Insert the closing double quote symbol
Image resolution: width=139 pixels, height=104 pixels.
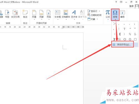point(135,29)
